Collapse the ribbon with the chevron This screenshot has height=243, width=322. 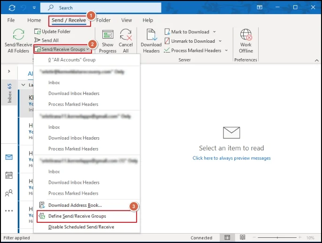(317, 61)
